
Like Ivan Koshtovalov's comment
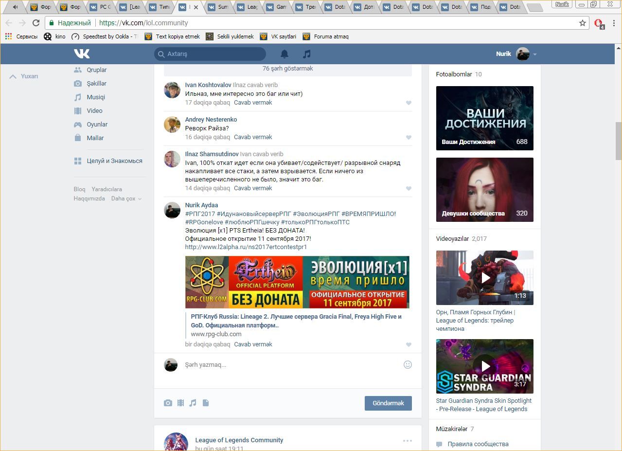tap(409, 103)
